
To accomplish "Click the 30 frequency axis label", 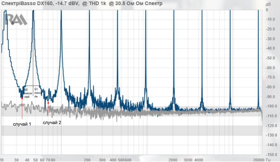I will coord(16,160).
